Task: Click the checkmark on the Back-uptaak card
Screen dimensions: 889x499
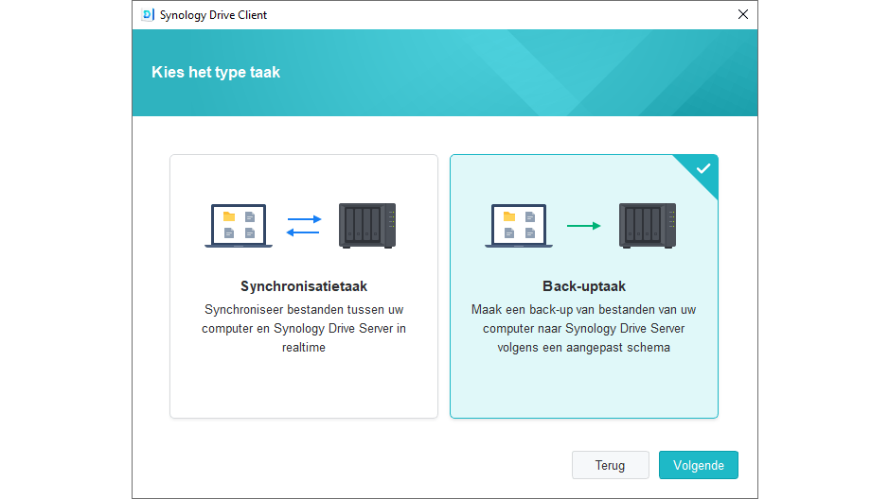Action: point(703,168)
